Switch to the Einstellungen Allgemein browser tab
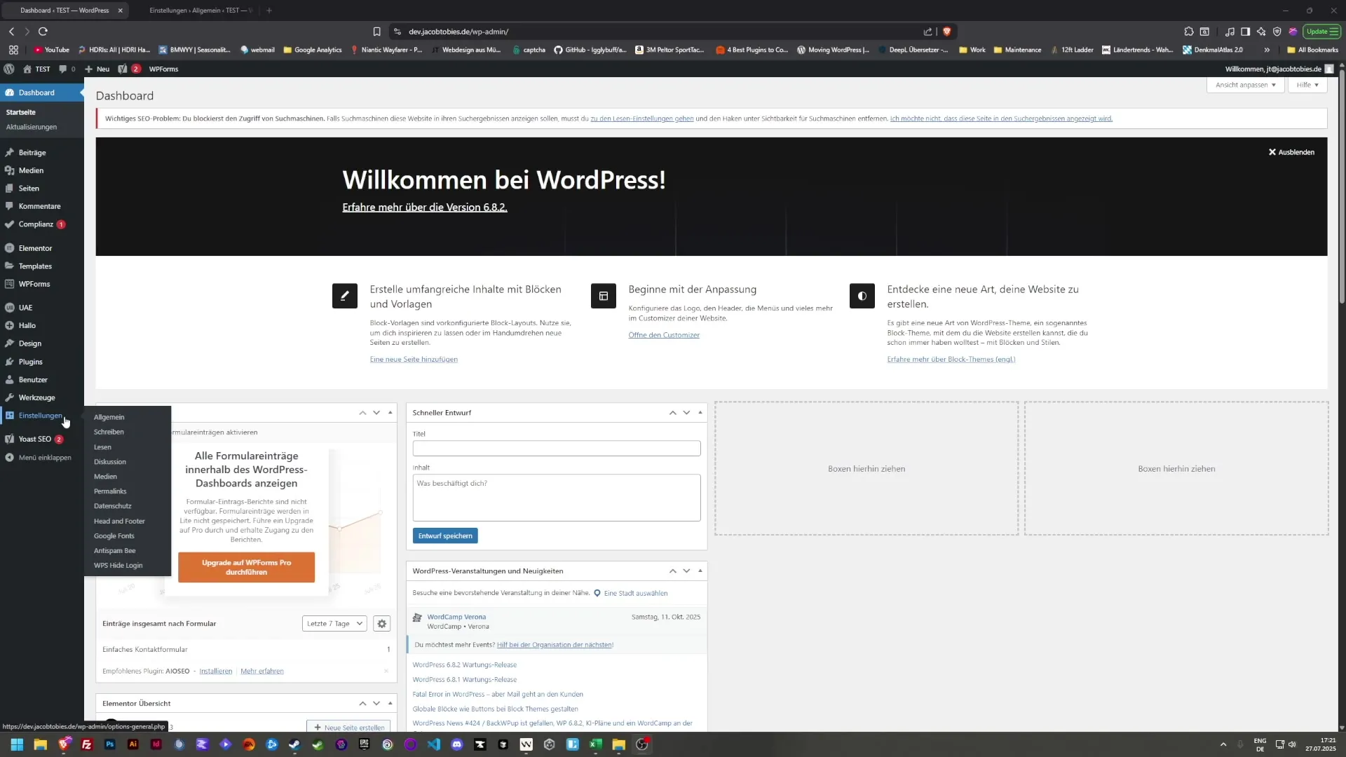This screenshot has height=757, width=1346. 200,11
